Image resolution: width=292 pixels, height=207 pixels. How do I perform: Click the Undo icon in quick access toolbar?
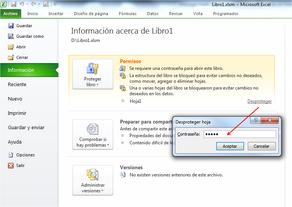click(22, 4)
